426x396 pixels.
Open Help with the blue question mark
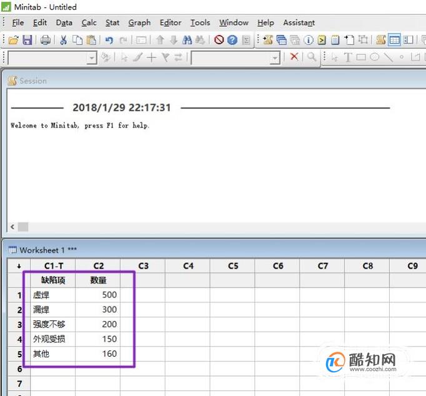(x=232, y=40)
